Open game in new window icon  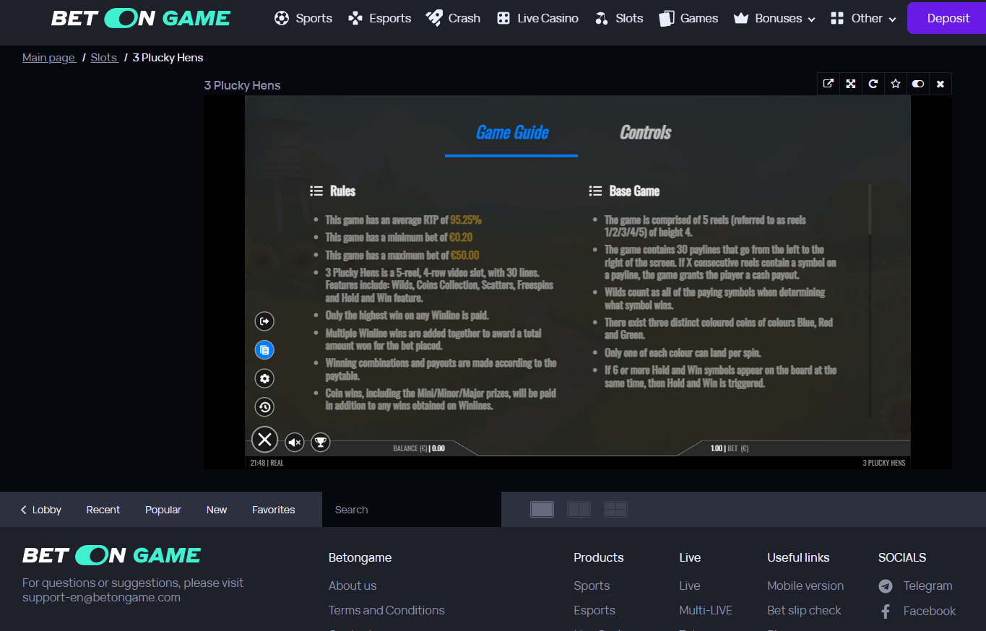point(829,84)
